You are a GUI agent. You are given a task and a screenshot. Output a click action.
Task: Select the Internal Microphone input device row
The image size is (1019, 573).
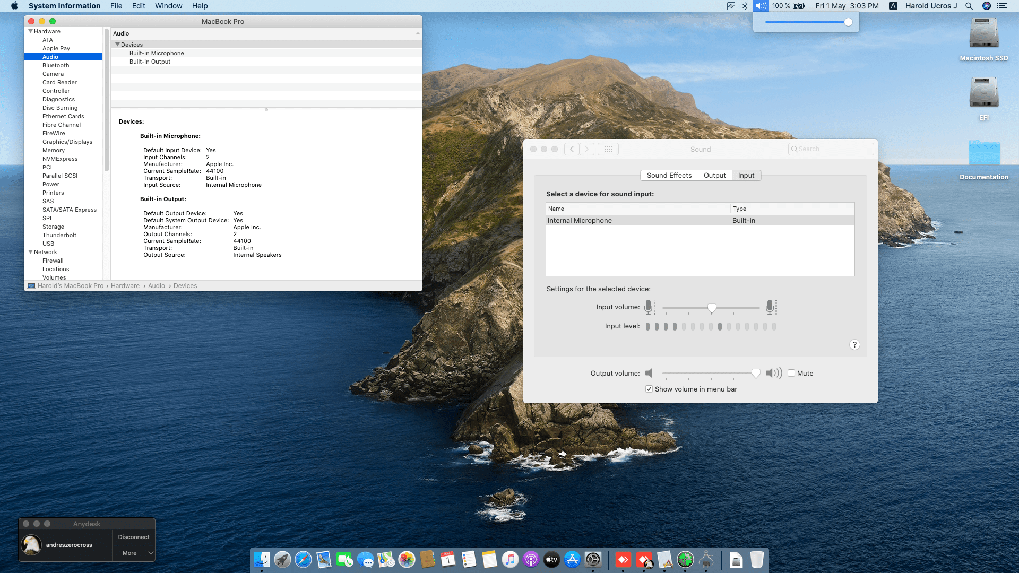[x=700, y=220]
